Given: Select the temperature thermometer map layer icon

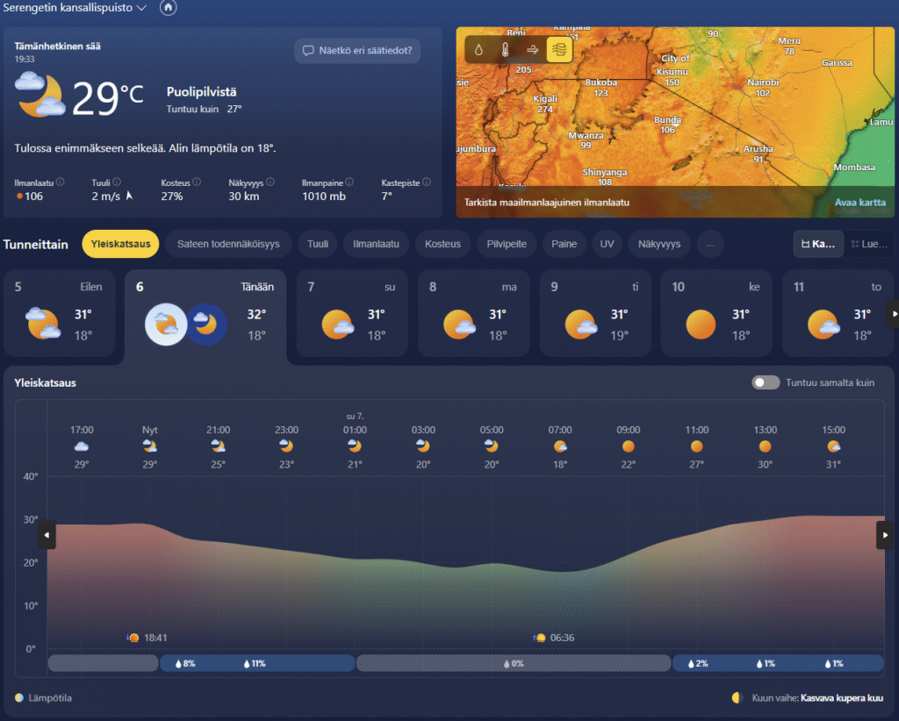Looking at the screenshot, I should tap(505, 50).
